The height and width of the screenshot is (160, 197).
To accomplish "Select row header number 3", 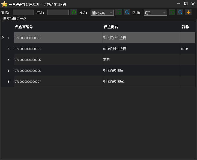I will [8, 60].
